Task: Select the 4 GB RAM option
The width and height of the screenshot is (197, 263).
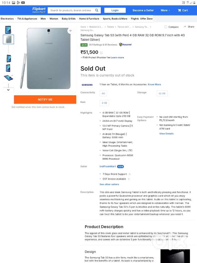Action: [x=104, y=103]
